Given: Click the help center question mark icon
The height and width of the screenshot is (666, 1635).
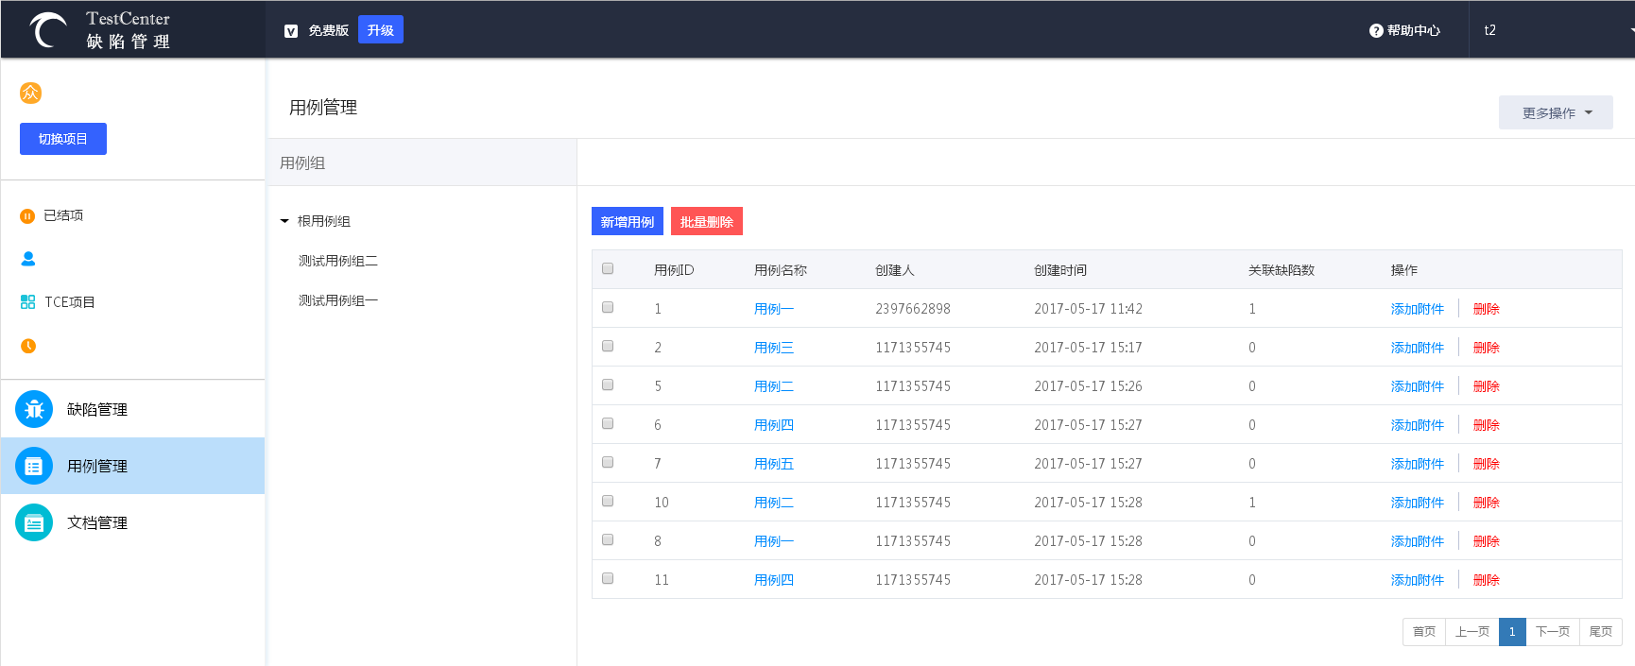Looking at the screenshot, I should click(1376, 30).
